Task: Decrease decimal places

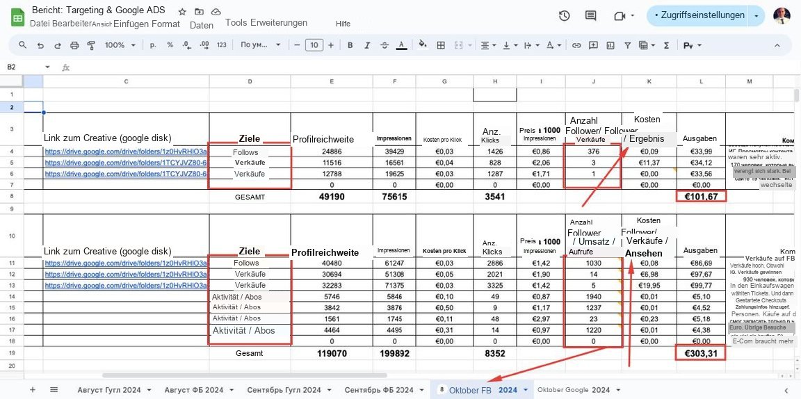Action: coord(187,45)
